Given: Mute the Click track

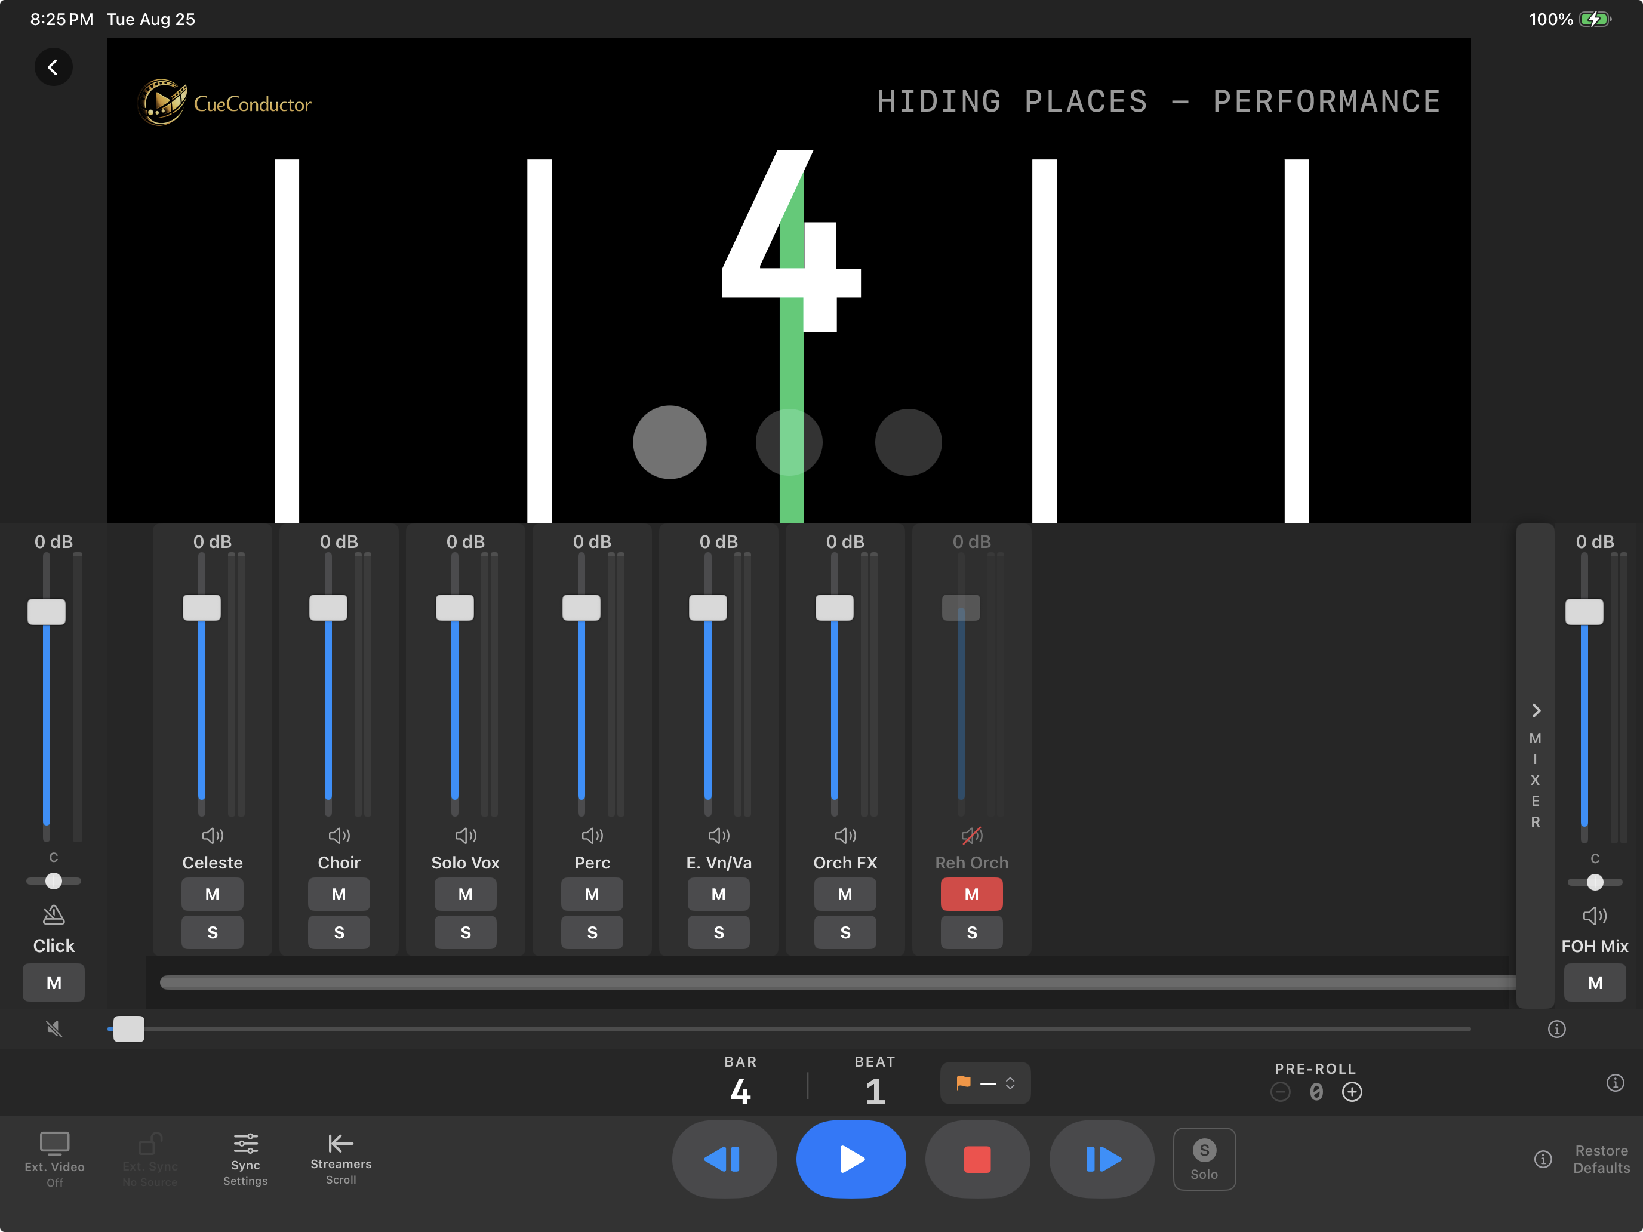Looking at the screenshot, I should [54, 982].
